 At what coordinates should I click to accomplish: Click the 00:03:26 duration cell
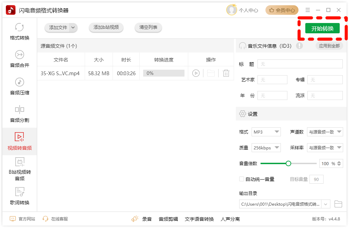tap(126, 73)
